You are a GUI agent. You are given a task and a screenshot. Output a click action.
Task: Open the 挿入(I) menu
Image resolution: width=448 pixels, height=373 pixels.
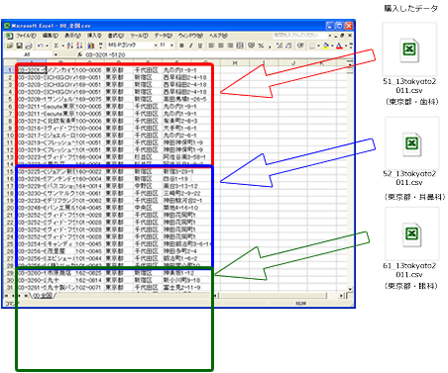point(94,36)
